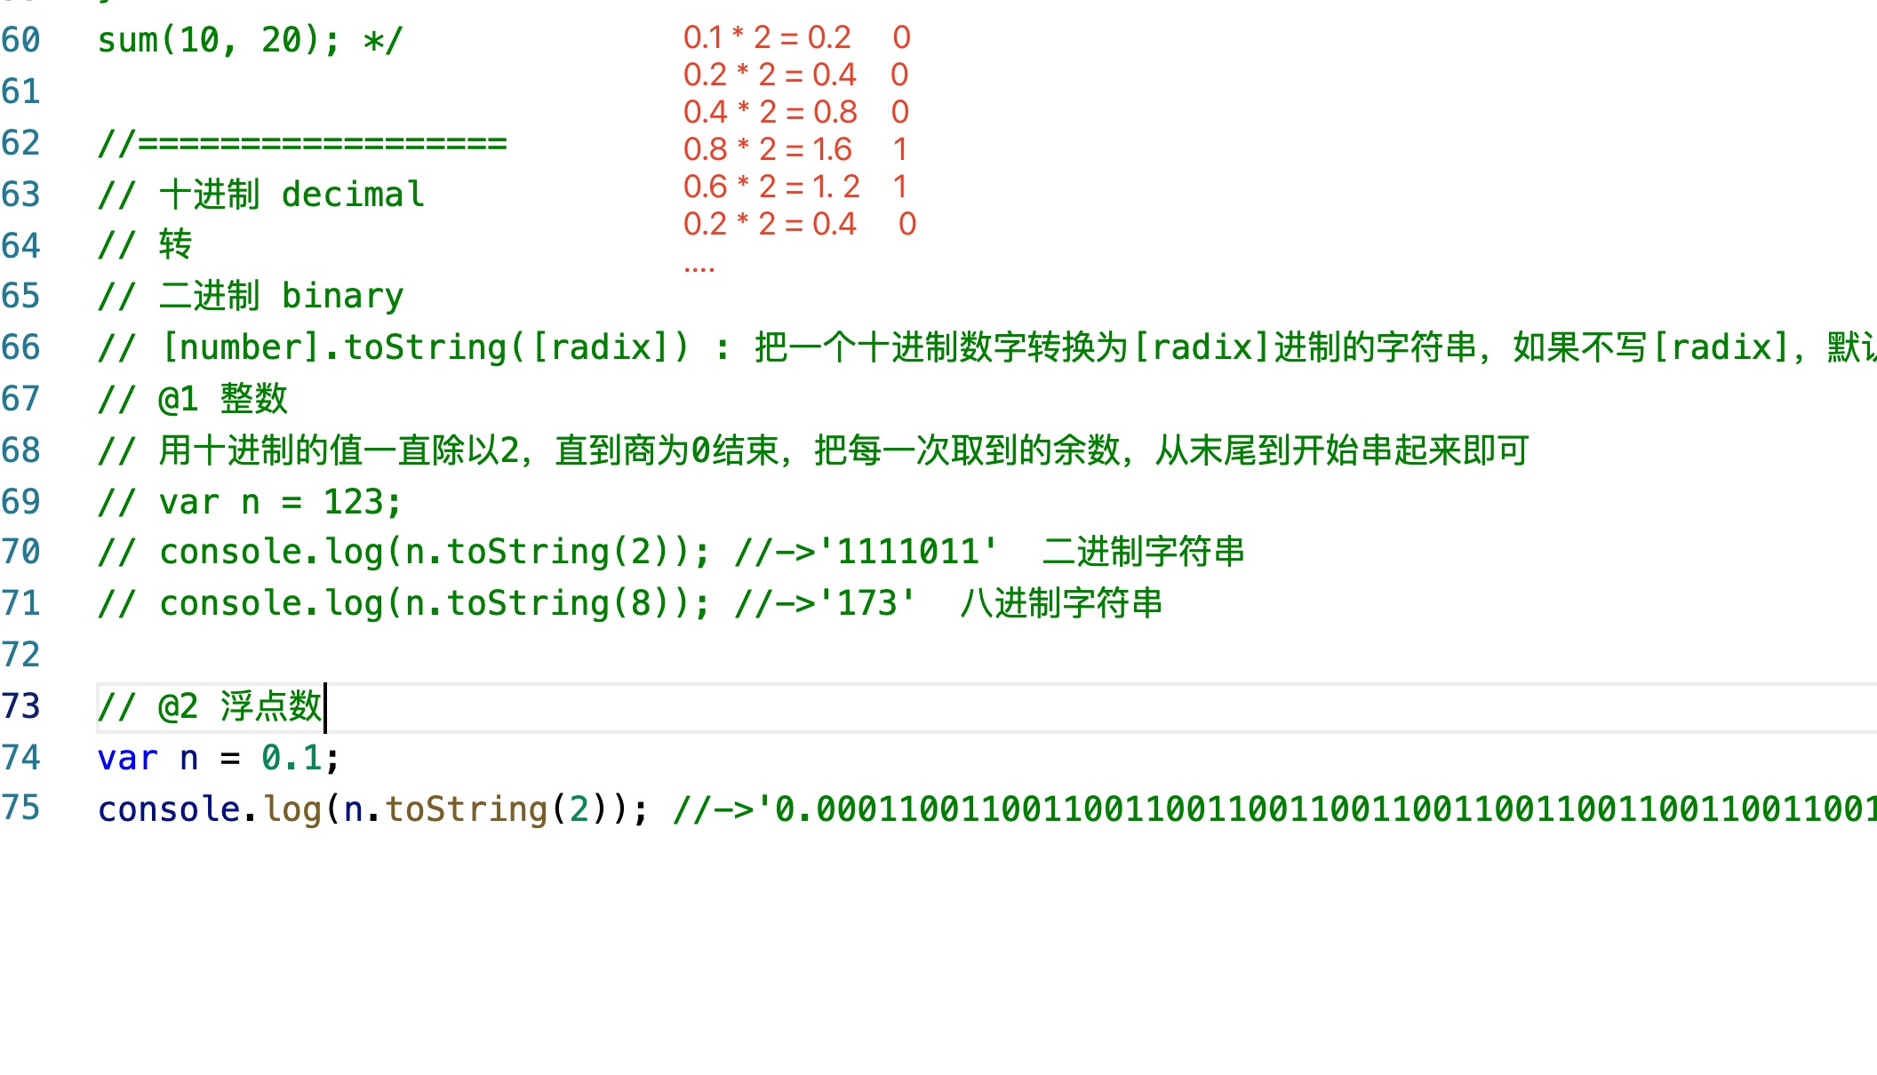Click the 'toString' method on line 75
The image size is (1877, 1075).
tap(467, 809)
